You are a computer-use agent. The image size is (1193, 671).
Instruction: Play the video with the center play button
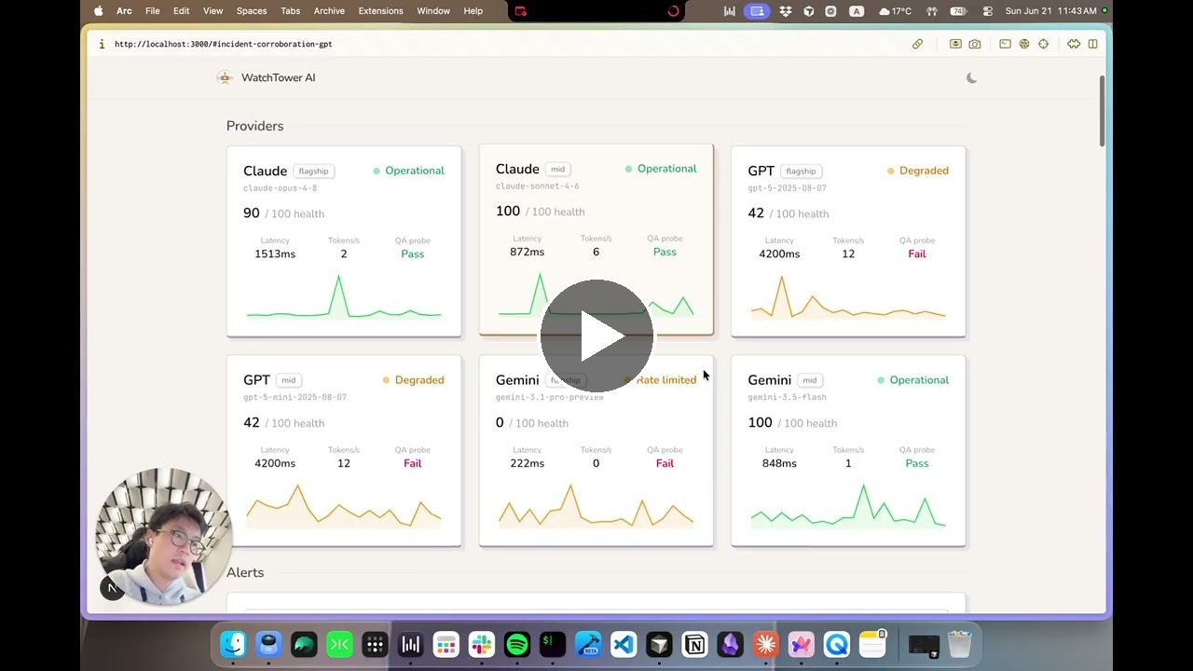pos(596,335)
